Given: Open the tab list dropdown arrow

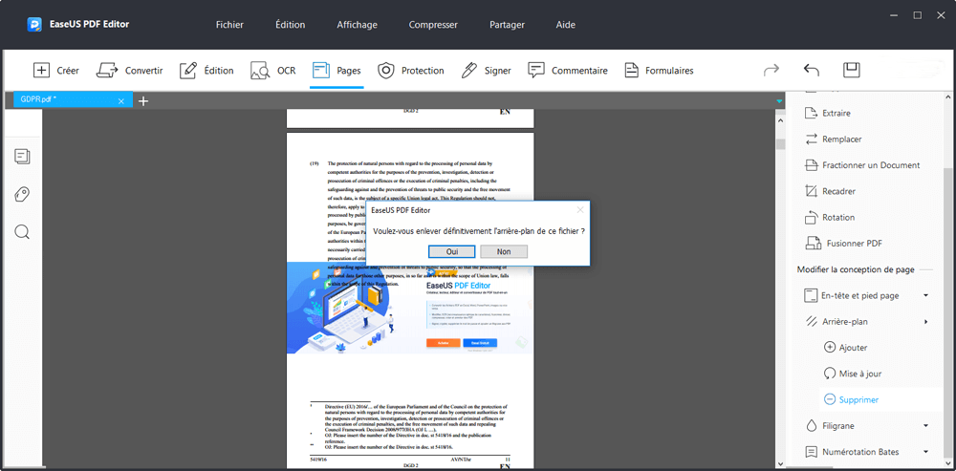Looking at the screenshot, I should [779, 101].
